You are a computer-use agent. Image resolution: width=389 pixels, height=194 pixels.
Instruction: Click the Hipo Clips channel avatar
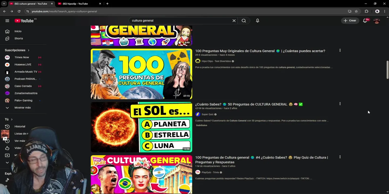[198, 61]
